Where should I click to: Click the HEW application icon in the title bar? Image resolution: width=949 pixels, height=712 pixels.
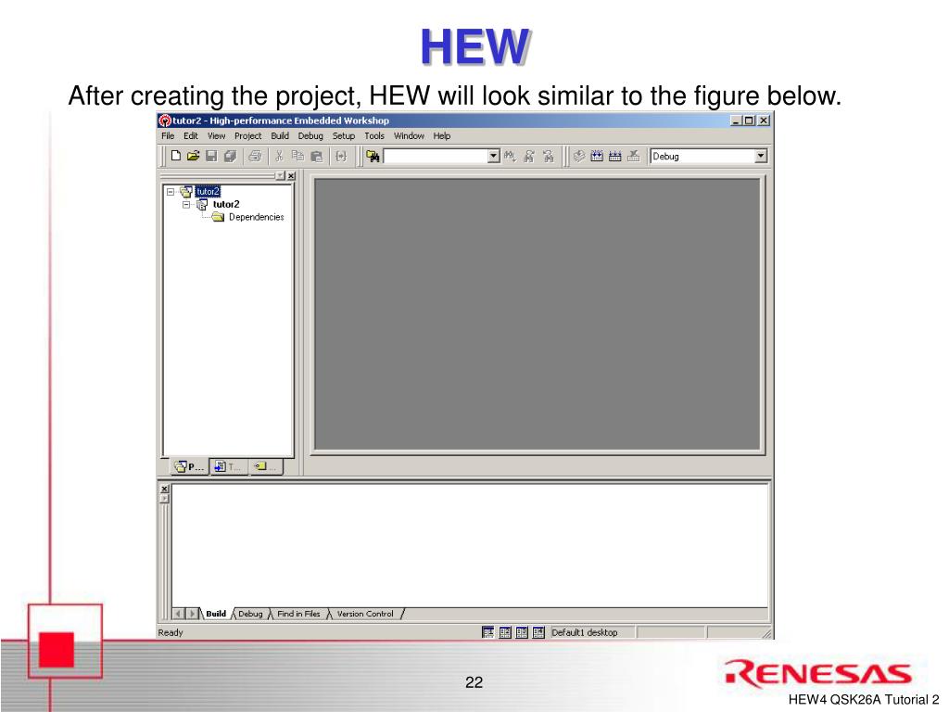(x=165, y=121)
